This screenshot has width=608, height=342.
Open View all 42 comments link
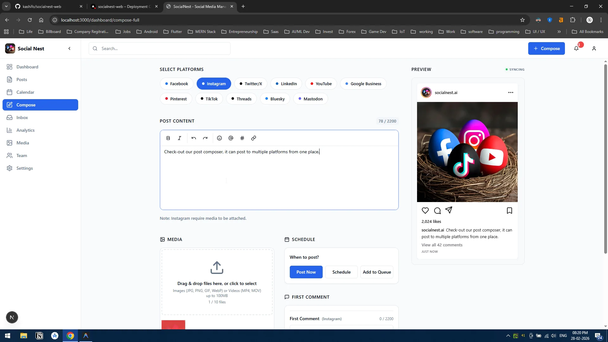pyautogui.click(x=442, y=244)
